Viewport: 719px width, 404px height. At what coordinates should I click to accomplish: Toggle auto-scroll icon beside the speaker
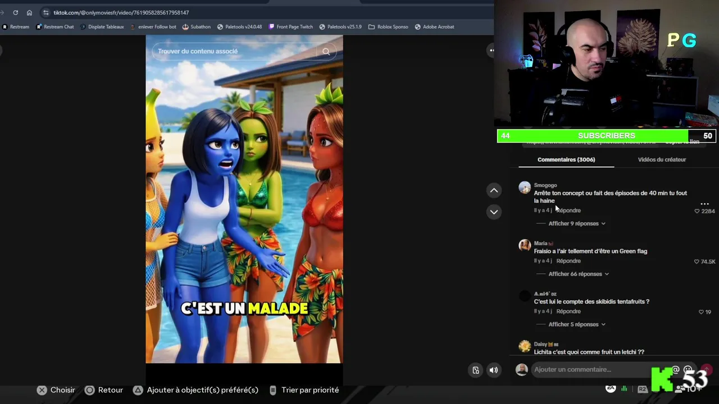pos(476,370)
